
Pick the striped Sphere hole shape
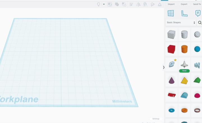(x=197, y=35)
